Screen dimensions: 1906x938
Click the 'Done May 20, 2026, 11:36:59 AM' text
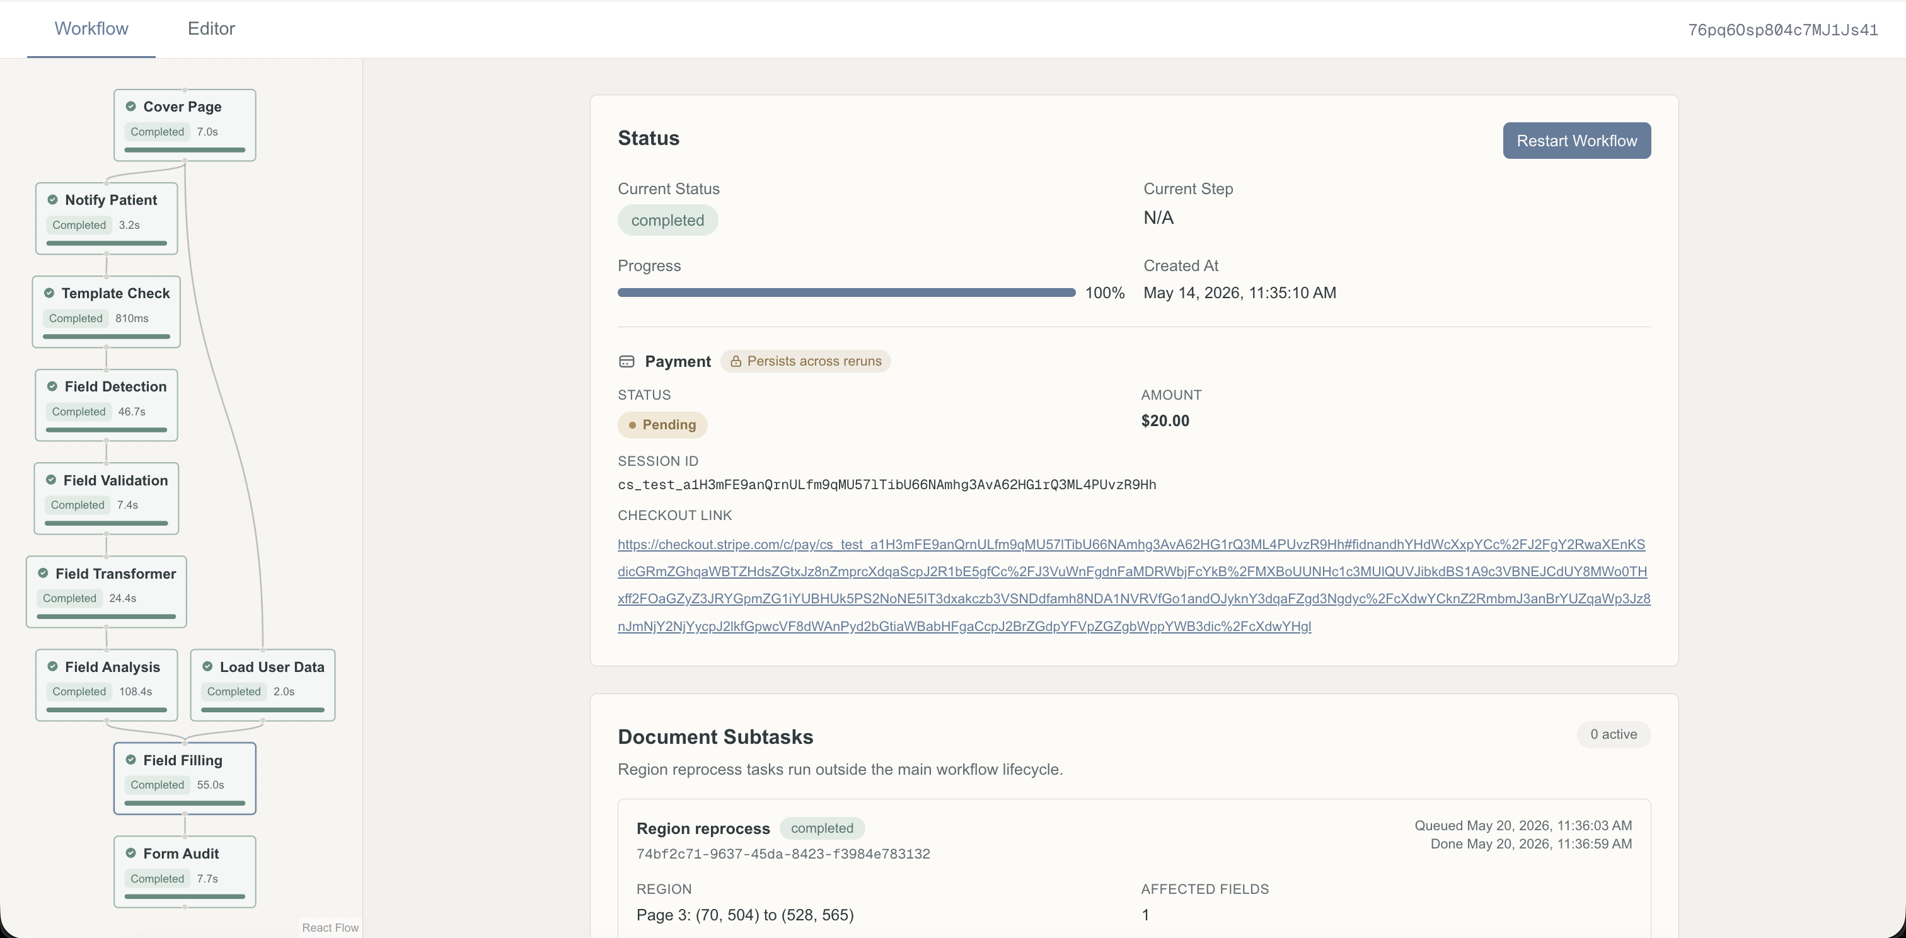[1531, 844]
